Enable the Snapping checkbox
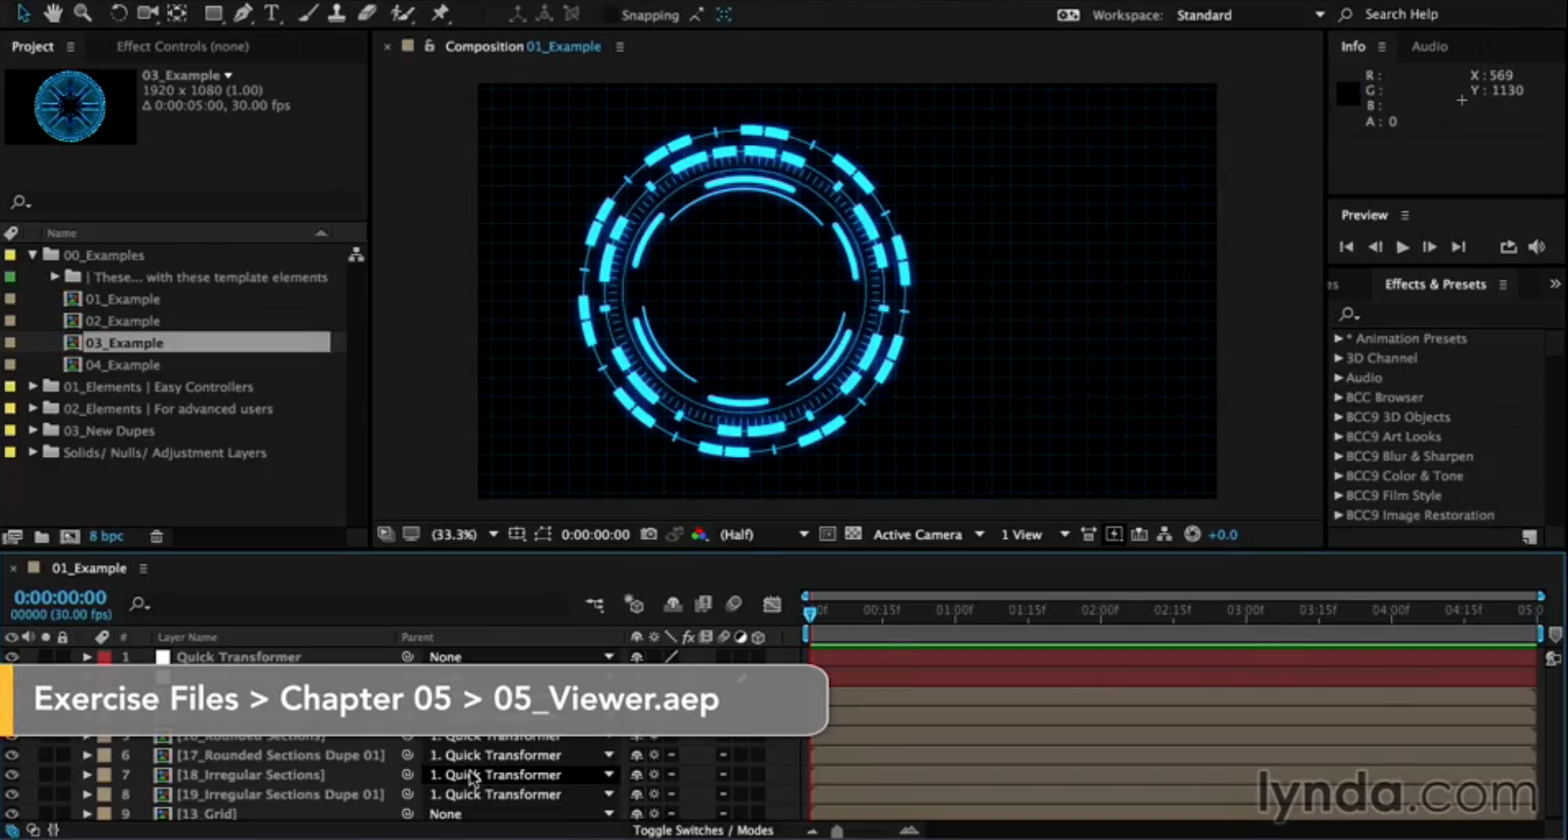Viewport: 1568px width, 840px height. point(612,15)
